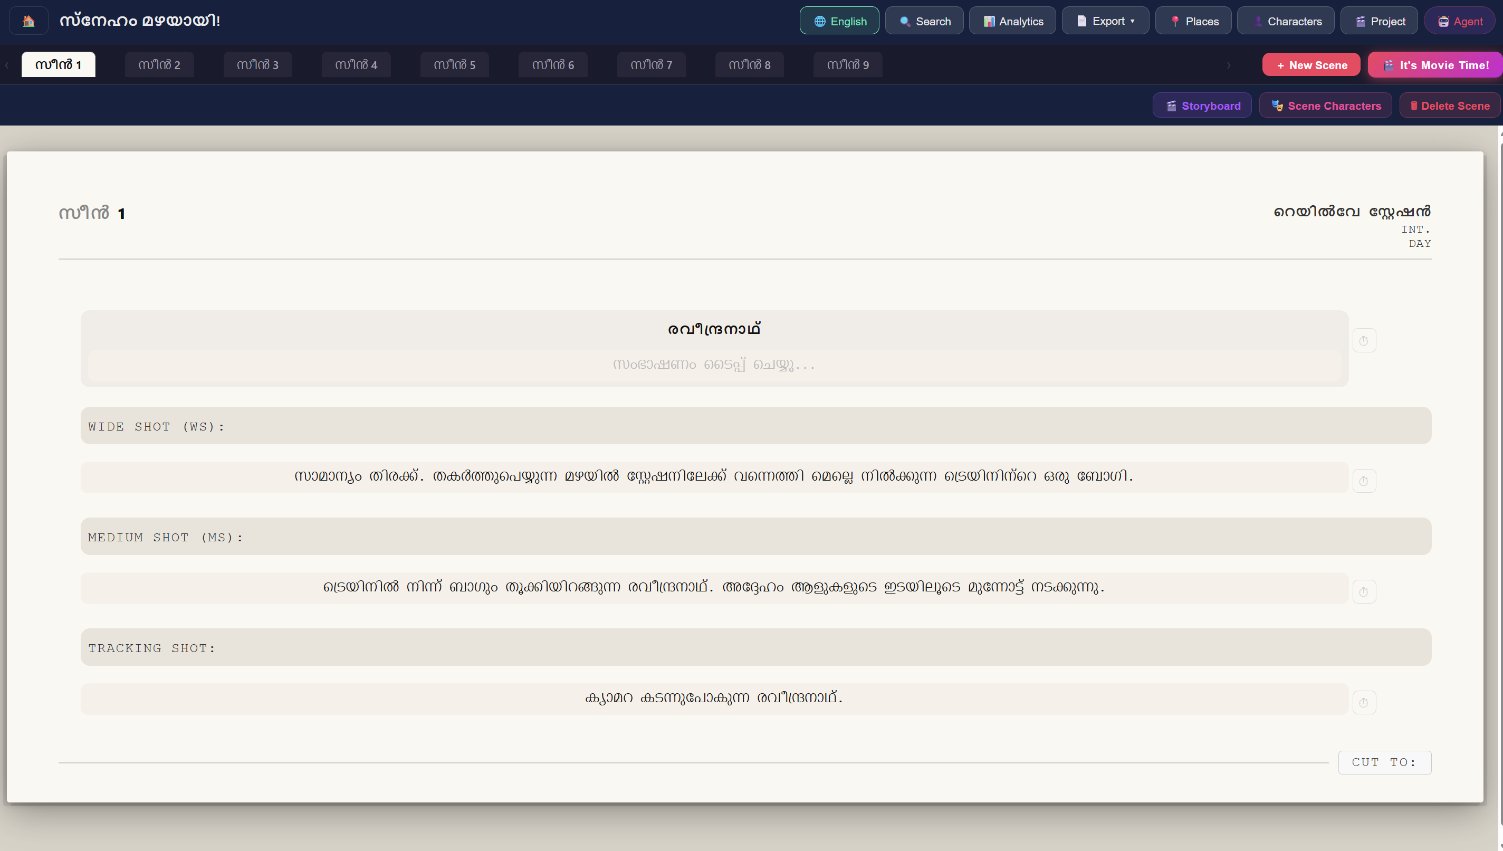Image resolution: width=1503 pixels, height=851 pixels.
Task: Switch to the സീൻ 8 tab
Action: (x=749, y=64)
